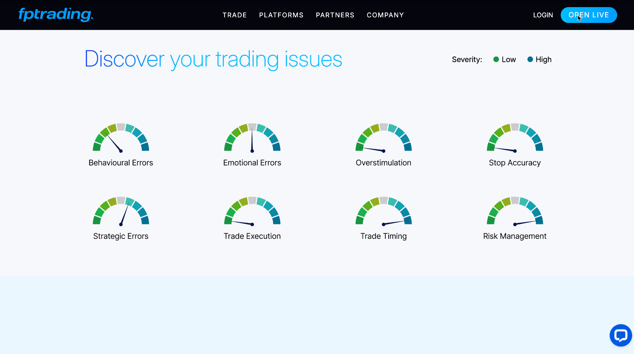Click the 'High' legend text
The image size is (634, 354).
click(x=543, y=59)
